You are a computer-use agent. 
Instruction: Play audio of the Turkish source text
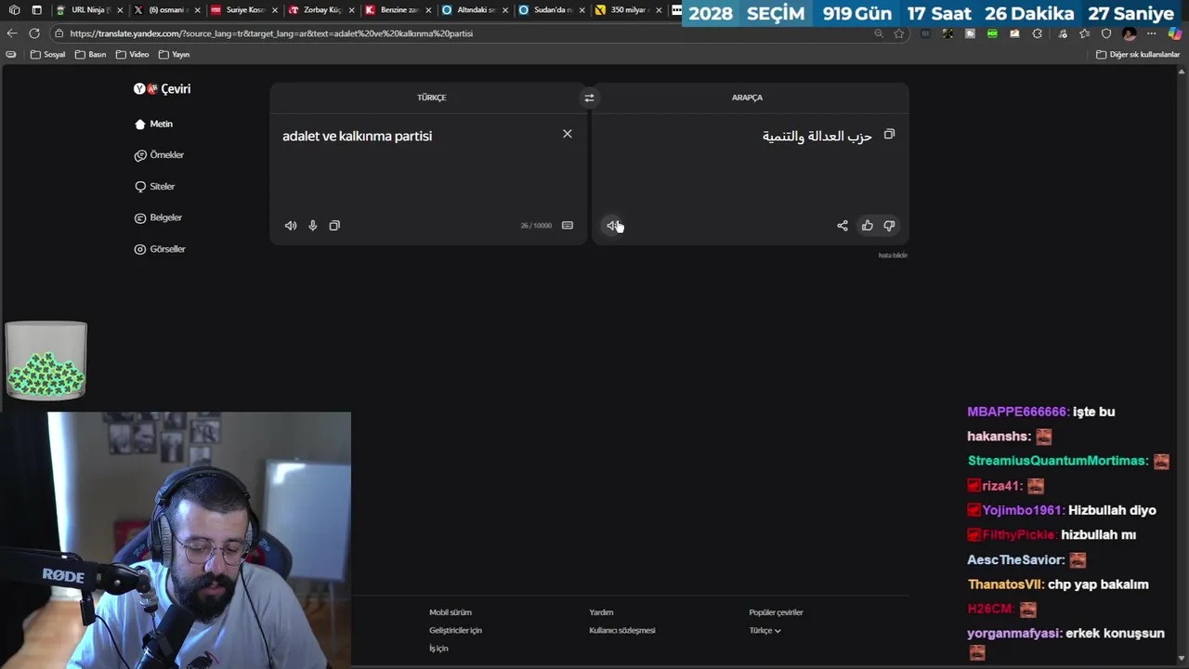coord(291,226)
